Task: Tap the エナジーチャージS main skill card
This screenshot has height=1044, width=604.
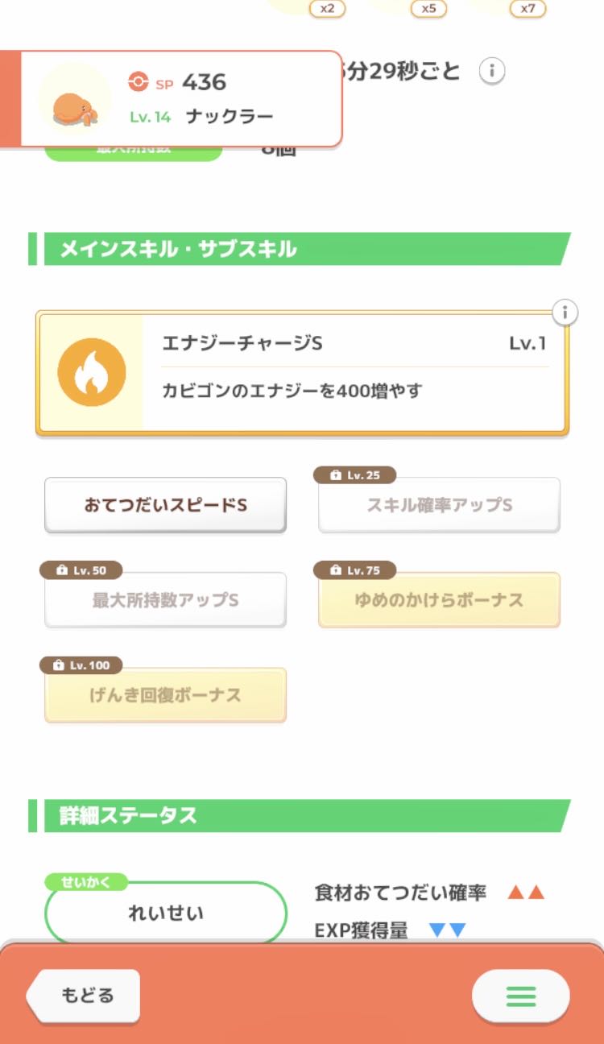Action: 354,373
